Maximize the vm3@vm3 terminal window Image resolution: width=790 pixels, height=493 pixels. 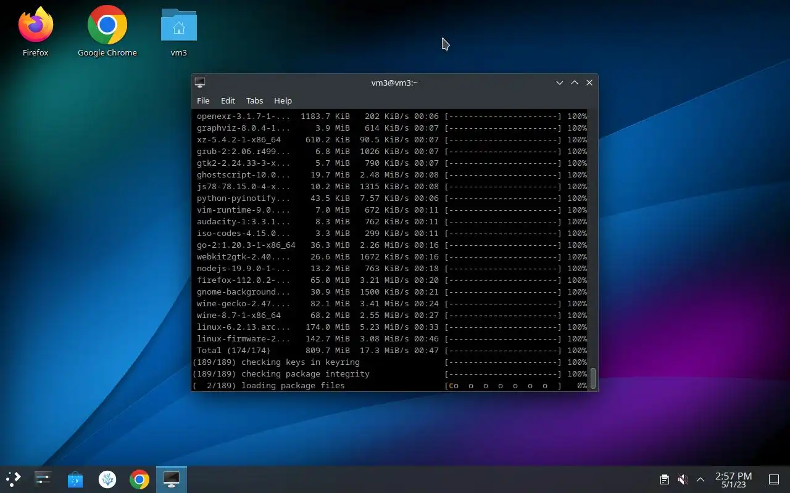point(575,83)
